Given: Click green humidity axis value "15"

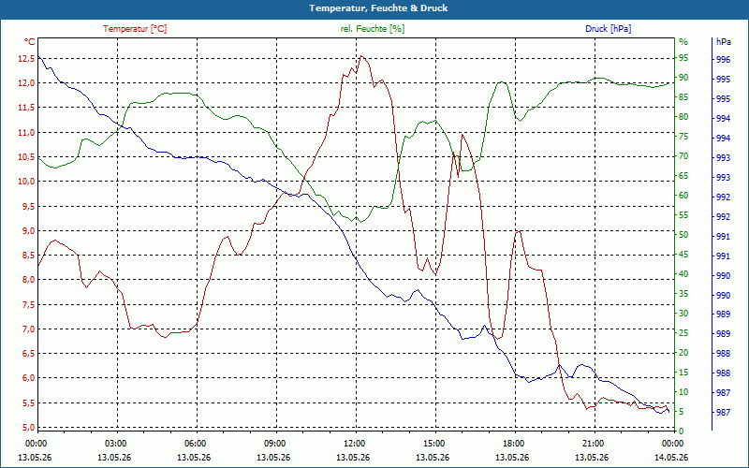Looking at the screenshot, I should (x=683, y=373).
